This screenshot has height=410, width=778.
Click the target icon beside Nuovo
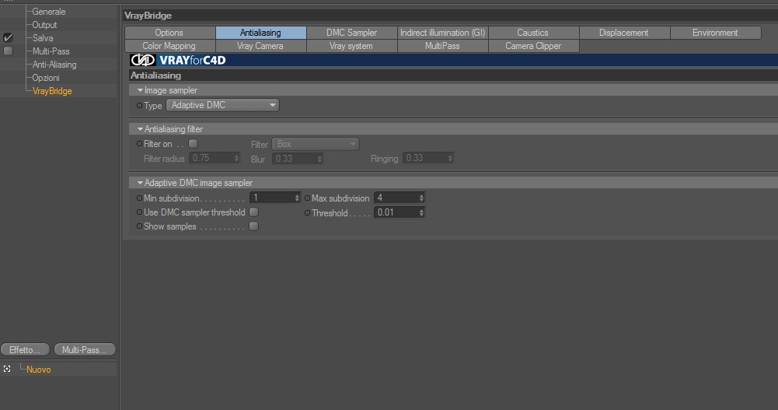[x=7, y=369]
